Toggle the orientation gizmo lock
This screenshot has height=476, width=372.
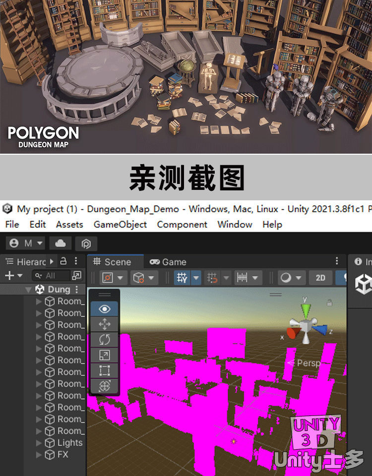point(329,302)
